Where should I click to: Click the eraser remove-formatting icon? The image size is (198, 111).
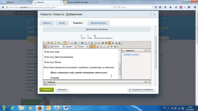click(x=104, y=47)
